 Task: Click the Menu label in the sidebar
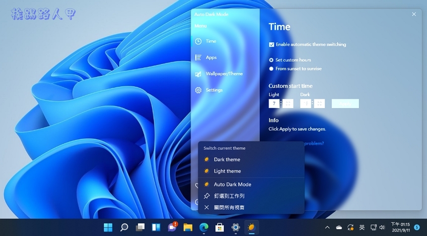(x=201, y=26)
